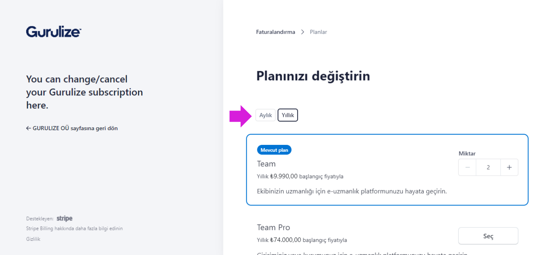Open the Gizlilik privacy link

point(33,239)
